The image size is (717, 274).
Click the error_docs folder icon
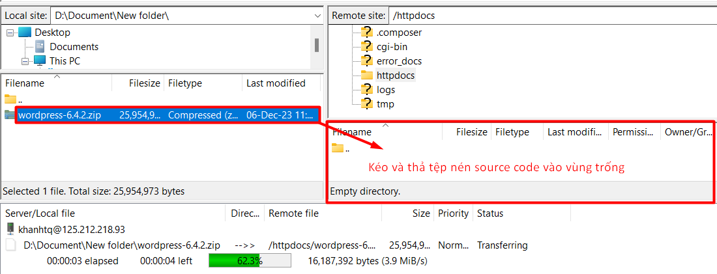point(366,61)
